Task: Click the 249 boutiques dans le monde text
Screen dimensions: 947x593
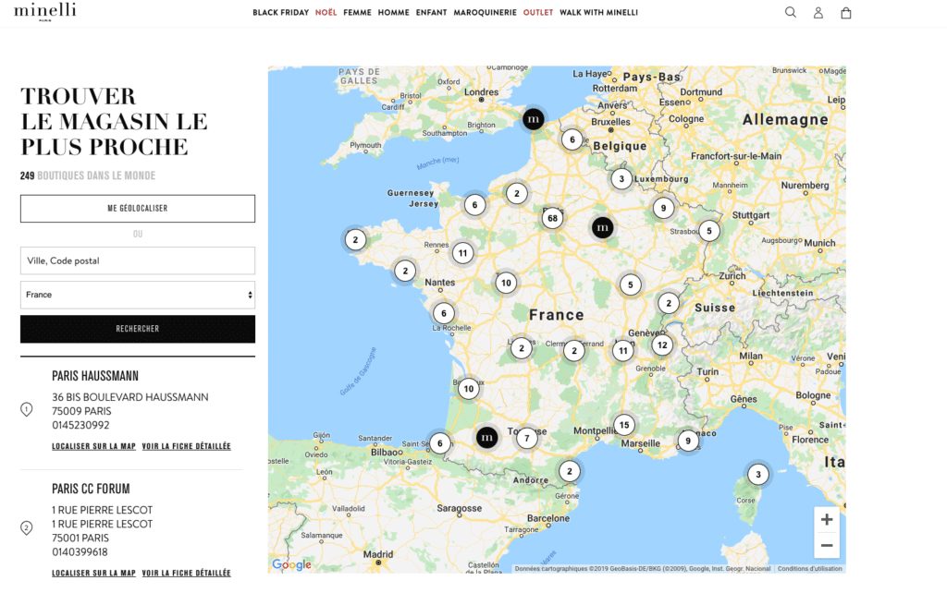Action: tap(88, 175)
